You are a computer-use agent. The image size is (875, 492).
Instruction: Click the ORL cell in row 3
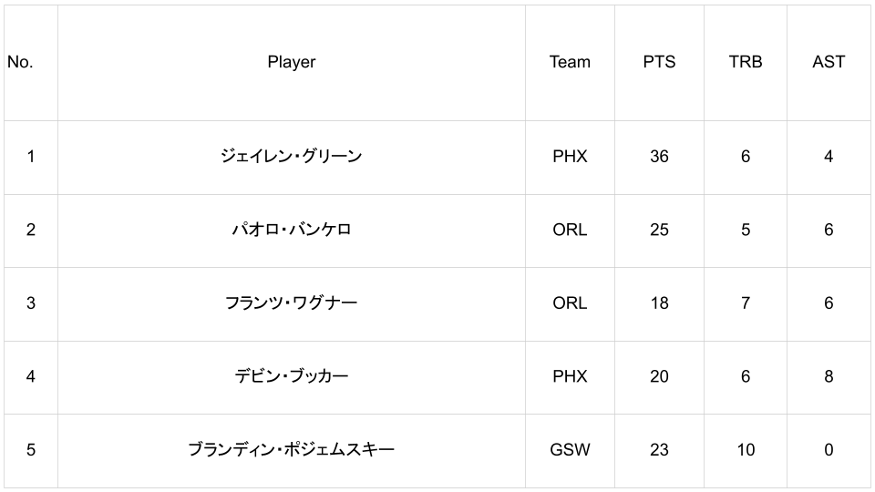tap(570, 302)
